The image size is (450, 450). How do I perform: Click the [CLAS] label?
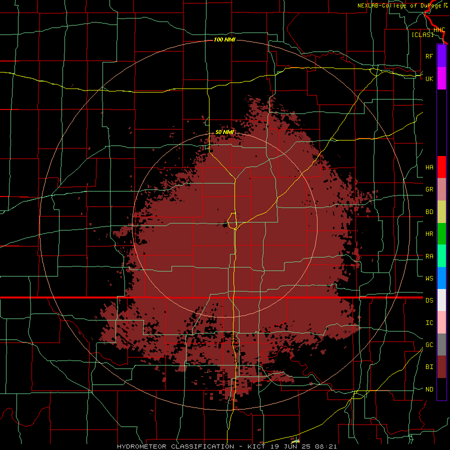pyautogui.click(x=422, y=34)
